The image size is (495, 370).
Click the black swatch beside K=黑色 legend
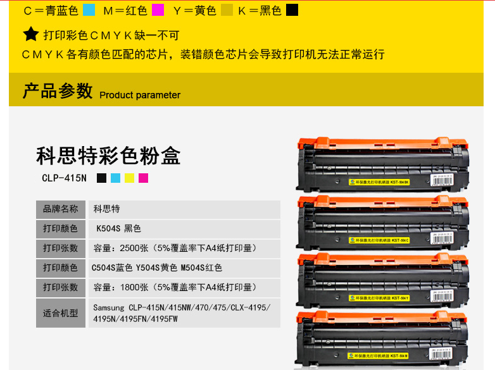tap(292, 9)
